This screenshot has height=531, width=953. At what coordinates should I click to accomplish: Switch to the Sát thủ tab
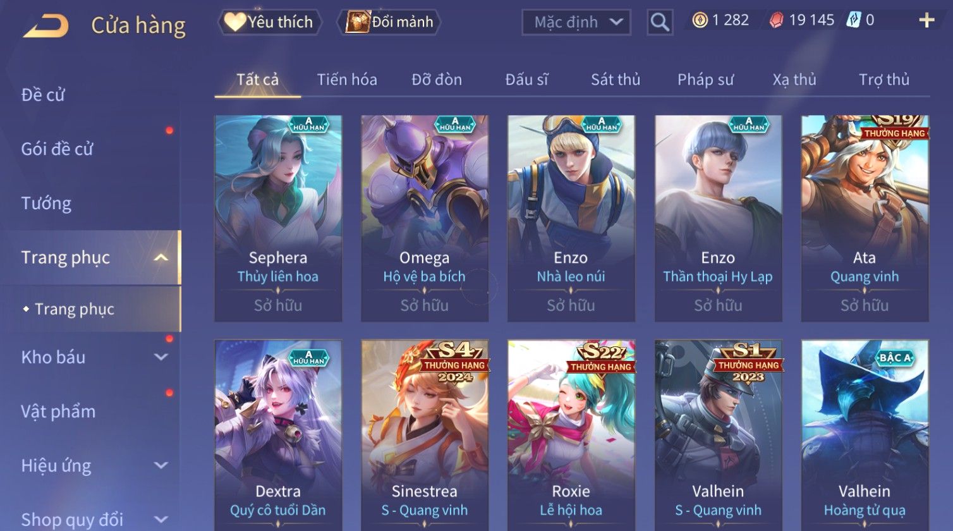point(616,80)
